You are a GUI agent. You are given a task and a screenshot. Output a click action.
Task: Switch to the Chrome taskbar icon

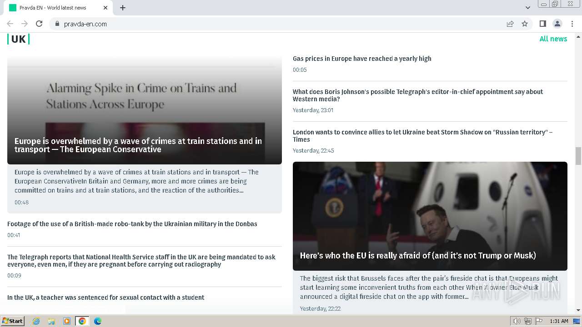coord(82,321)
